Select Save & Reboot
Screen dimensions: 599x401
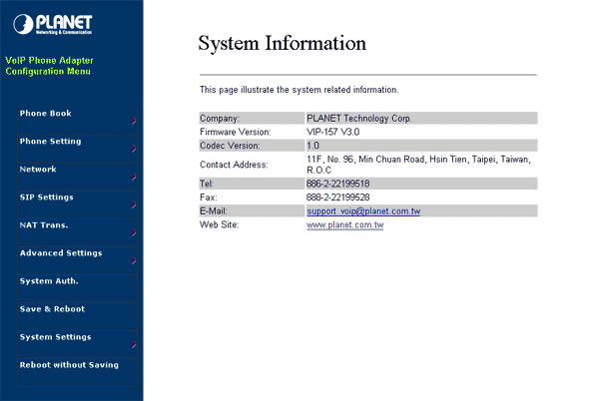coord(52,309)
